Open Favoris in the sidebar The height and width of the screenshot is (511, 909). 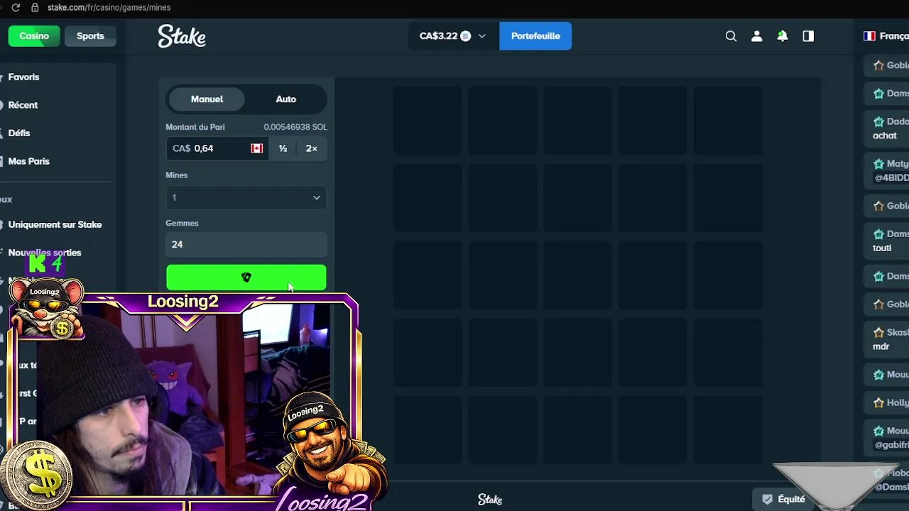point(23,77)
